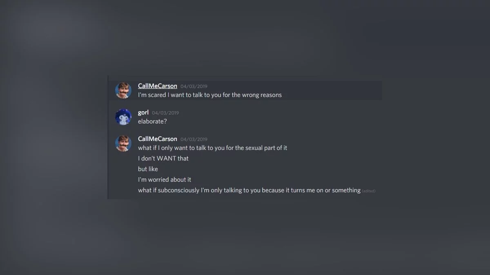Open the gorl username profile

(x=143, y=112)
